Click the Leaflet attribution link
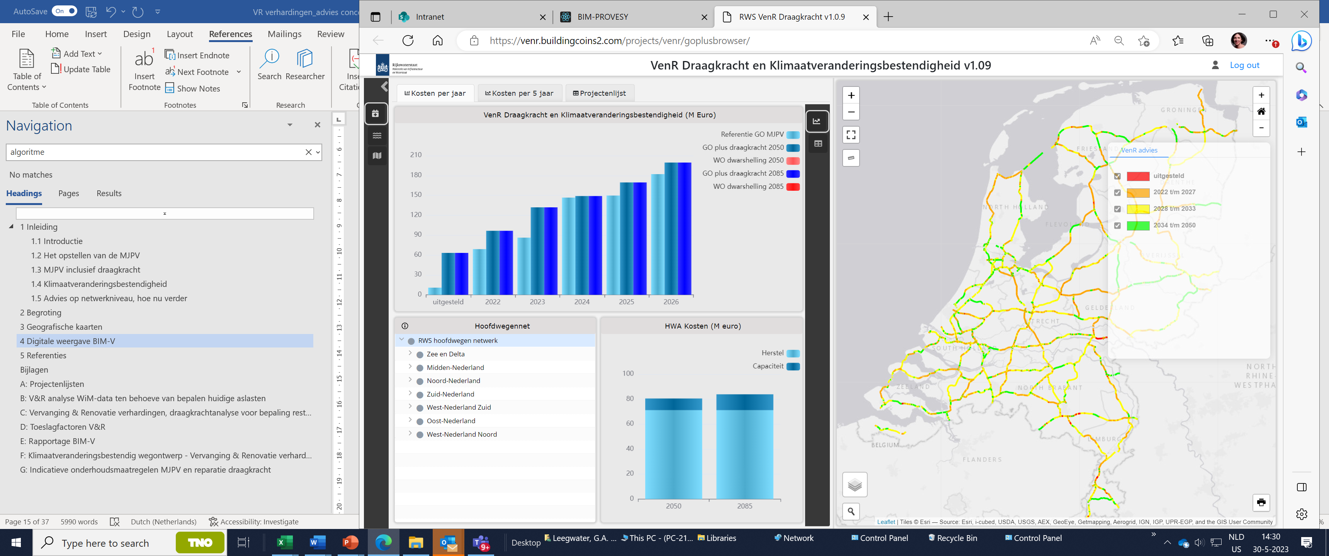The width and height of the screenshot is (1329, 556). pos(886,522)
